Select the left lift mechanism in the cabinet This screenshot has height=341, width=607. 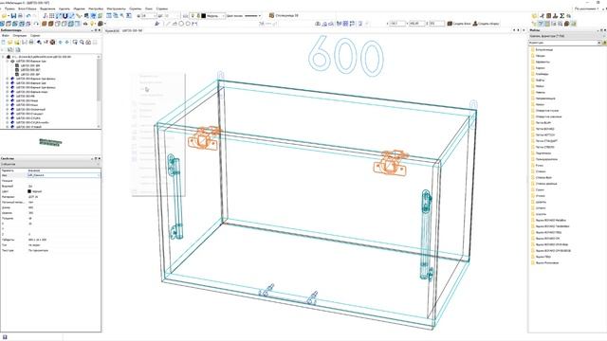[x=175, y=196]
